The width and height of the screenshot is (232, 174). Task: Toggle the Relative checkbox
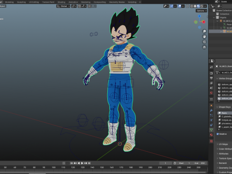tap(217, 134)
